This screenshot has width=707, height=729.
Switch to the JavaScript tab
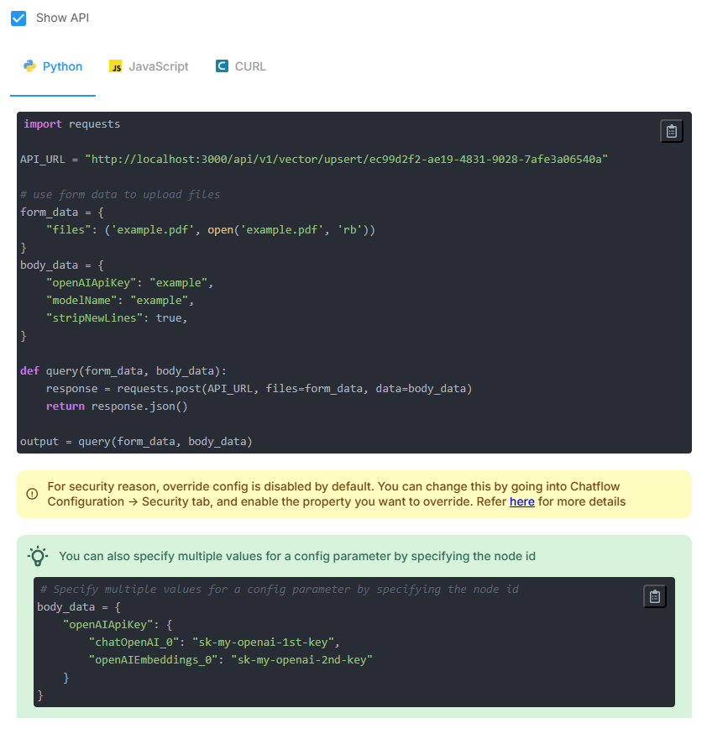click(x=158, y=66)
